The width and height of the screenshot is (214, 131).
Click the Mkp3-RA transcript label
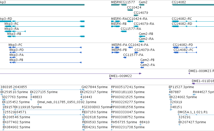(x=12, y=29)
